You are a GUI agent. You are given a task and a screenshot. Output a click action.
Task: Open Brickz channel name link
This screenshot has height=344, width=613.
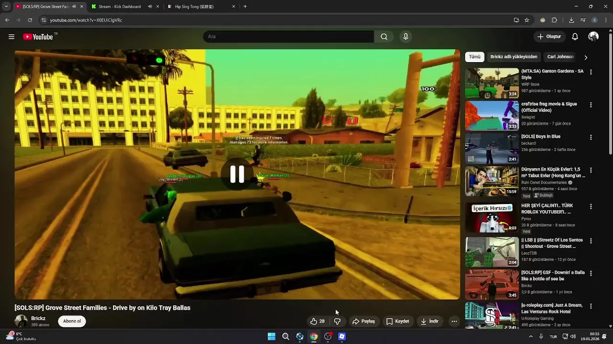(38, 319)
